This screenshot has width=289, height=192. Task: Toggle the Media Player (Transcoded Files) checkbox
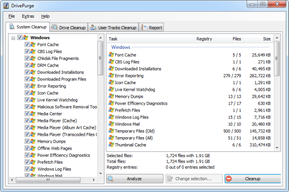coord(27,134)
